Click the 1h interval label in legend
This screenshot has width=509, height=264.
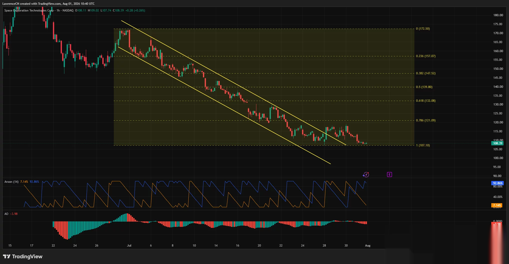[x=58, y=10]
